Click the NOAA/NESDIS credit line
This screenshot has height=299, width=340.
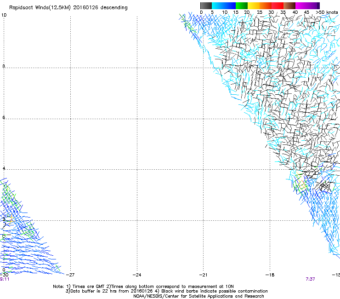click(198, 296)
